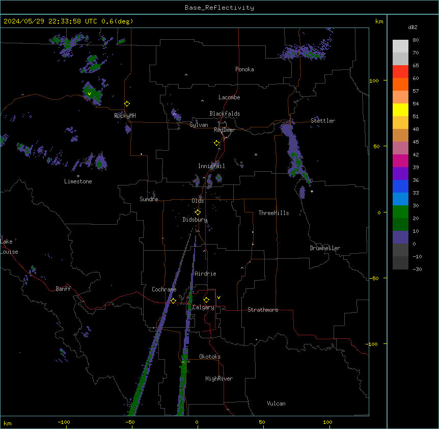Select the magenta 42 dBZ legend swatch
This screenshot has height=429, width=439.
point(400,160)
